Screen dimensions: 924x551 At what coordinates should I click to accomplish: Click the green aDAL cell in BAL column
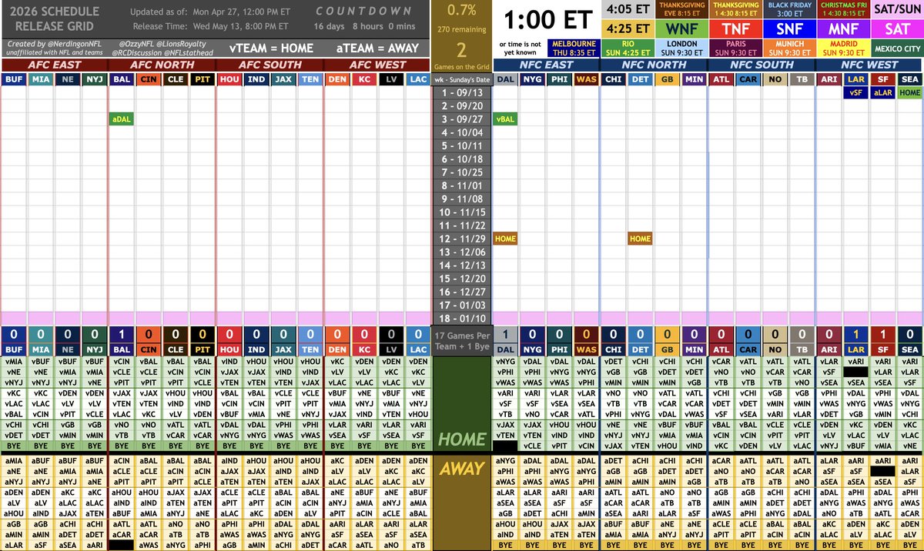[x=122, y=119]
